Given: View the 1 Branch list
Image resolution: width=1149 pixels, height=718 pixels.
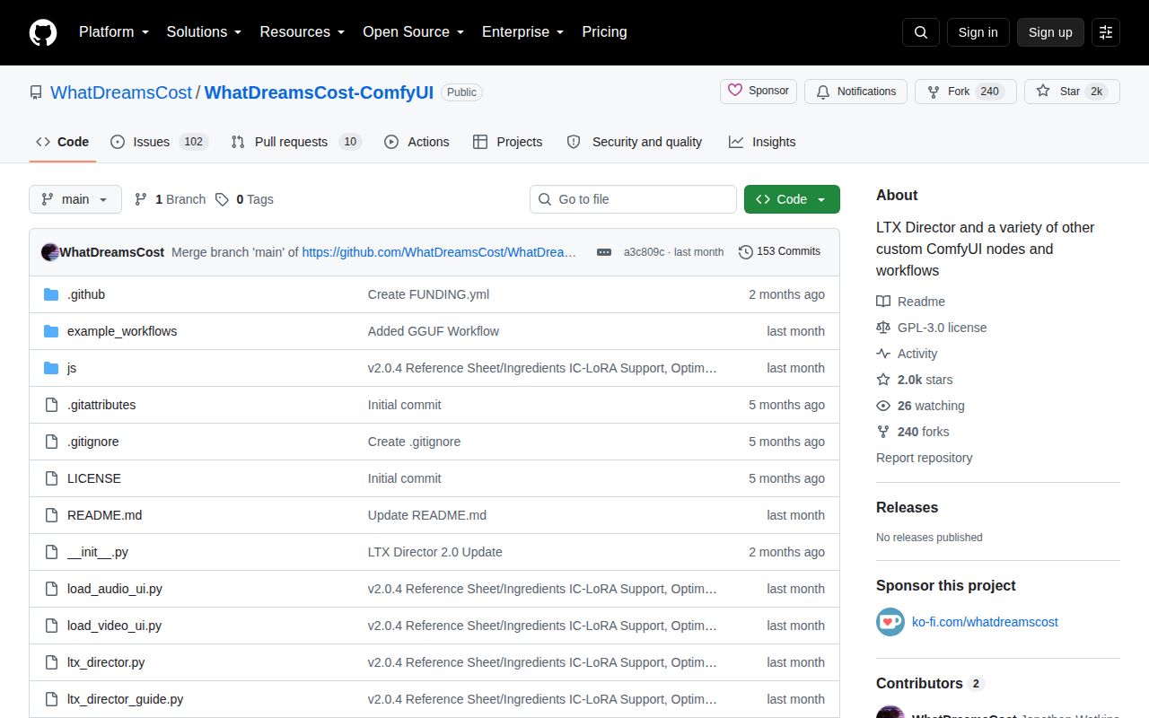Looking at the screenshot, I should coord(170,199).
